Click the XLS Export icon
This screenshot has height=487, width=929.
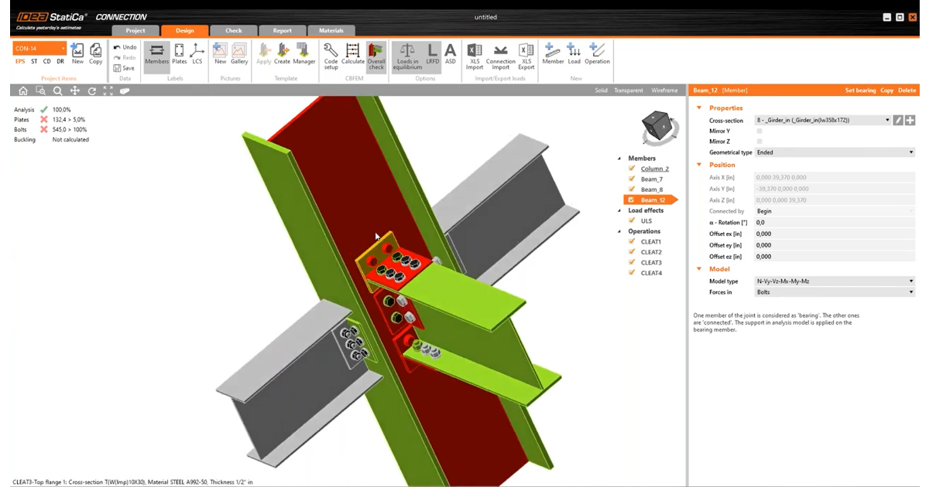tap(526, 55)
